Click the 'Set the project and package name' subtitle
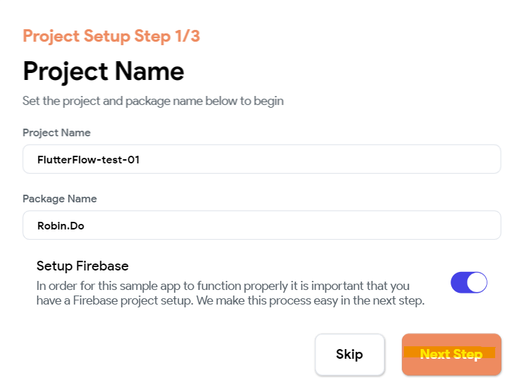This screenshot has width=523, height=388. coord(153,101)
